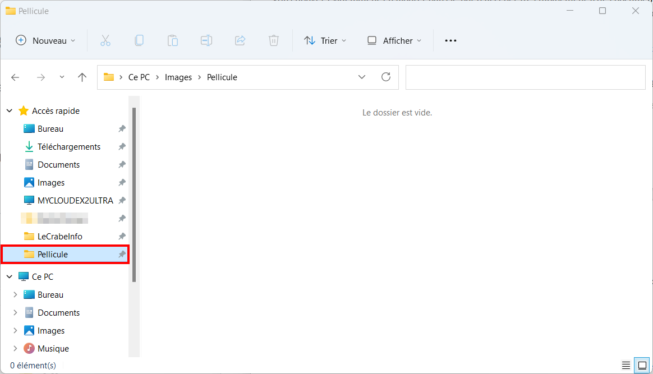Screen dimensions: 653x374
Task: Open Images under Accès rapide
Action: coord(51,183)
